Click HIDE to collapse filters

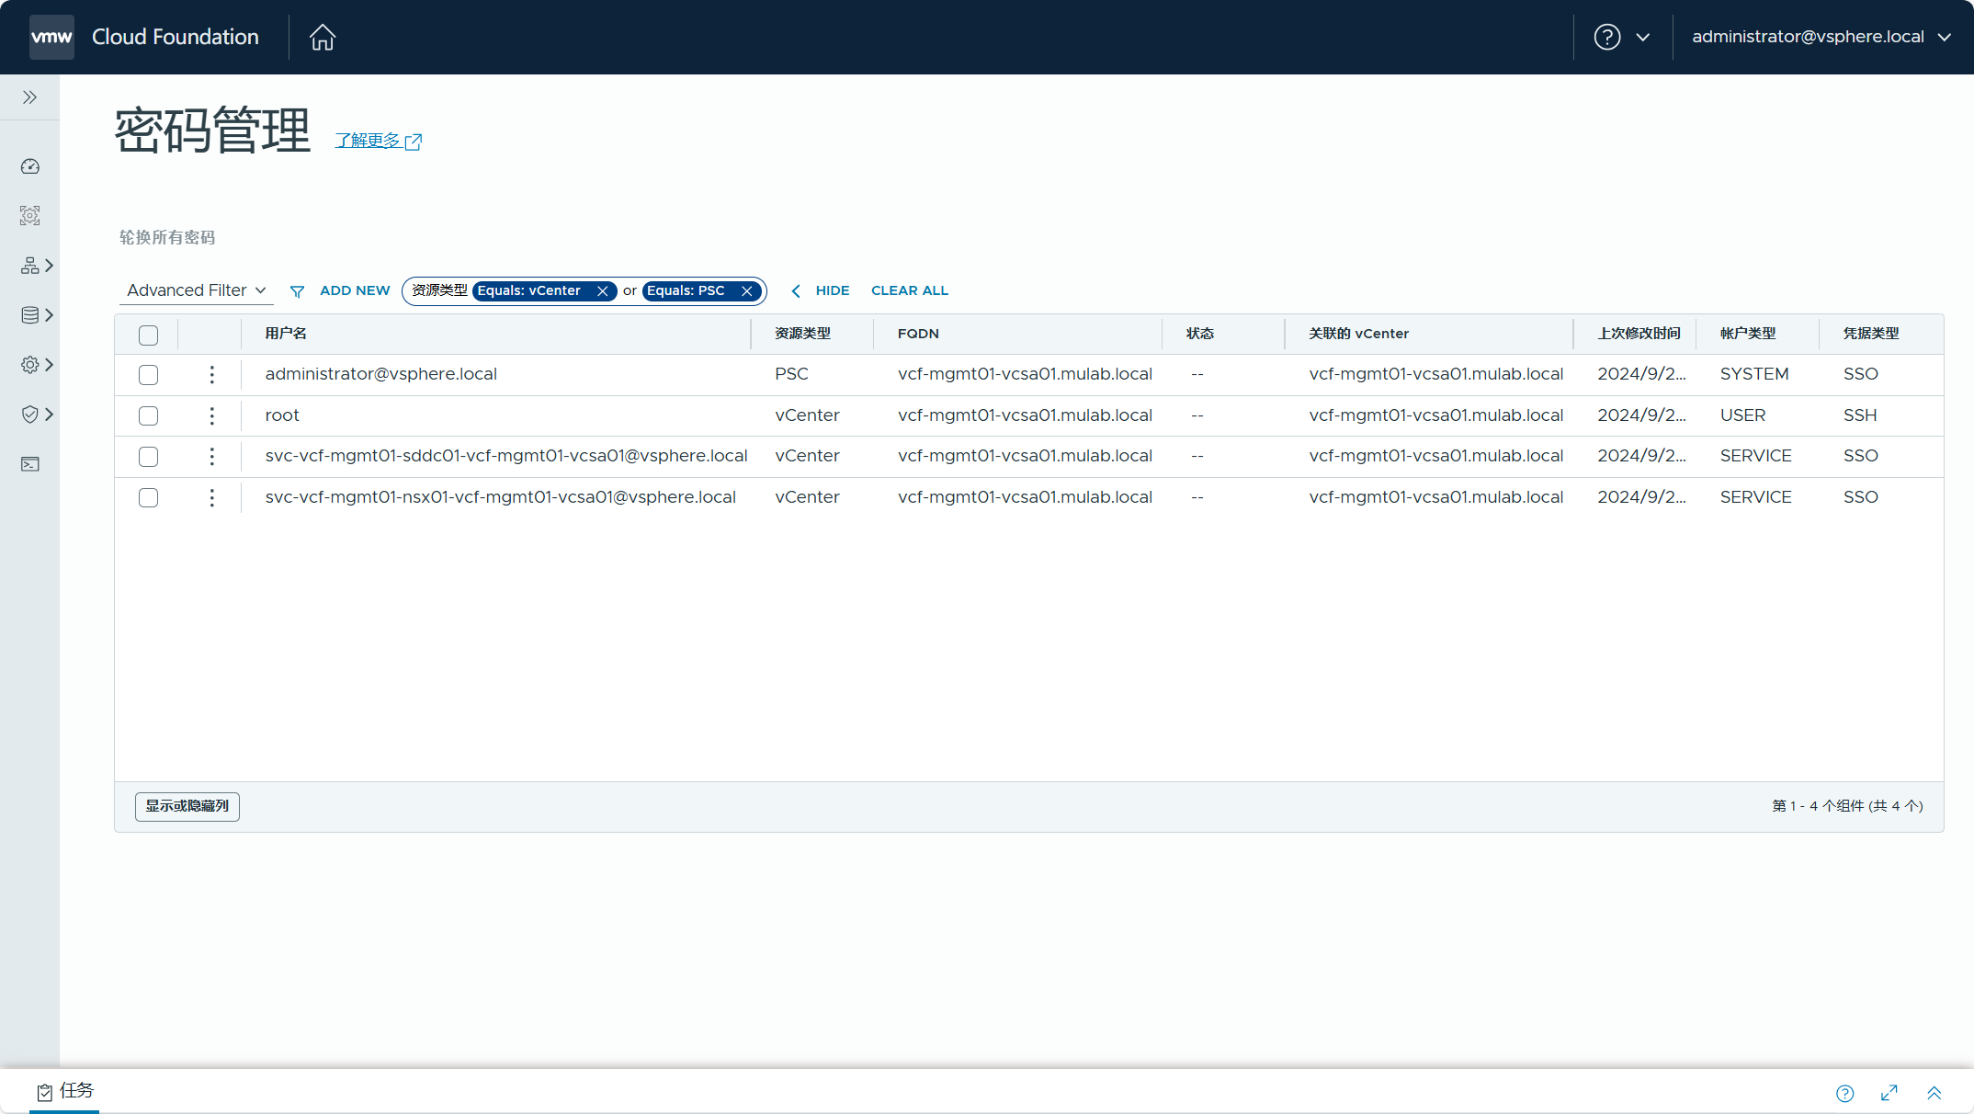pos(821,290)
